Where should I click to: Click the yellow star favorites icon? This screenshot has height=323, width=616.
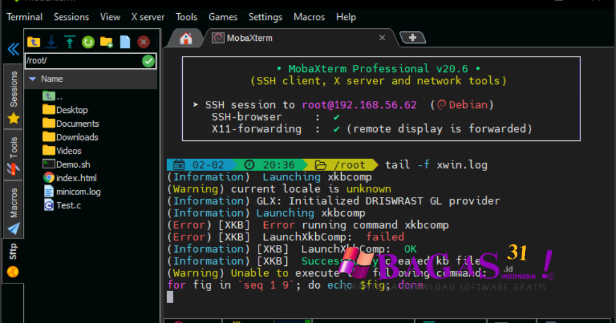tap(13, 118)
